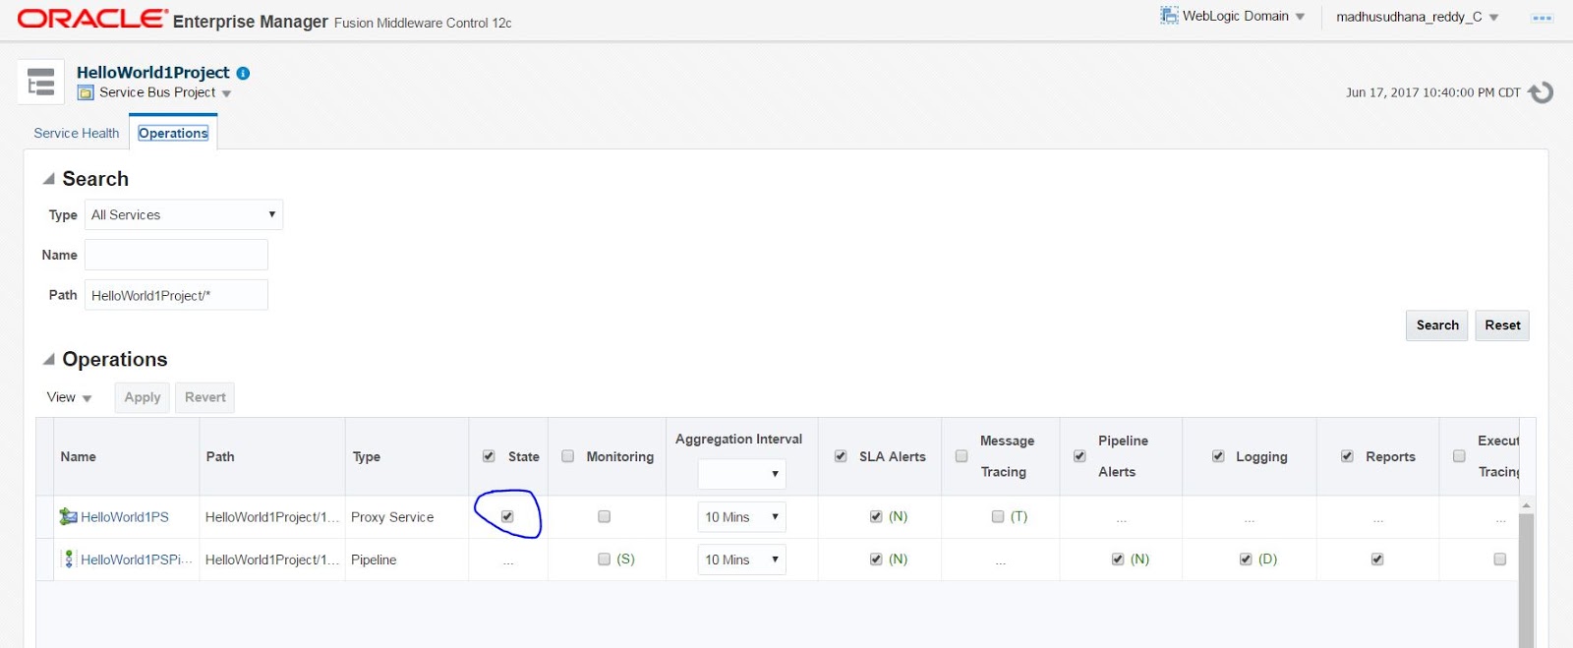
Task: Enable Execution Tracing for the Pipeline row
Action: pyautogui.click(x=1499, y=559)
